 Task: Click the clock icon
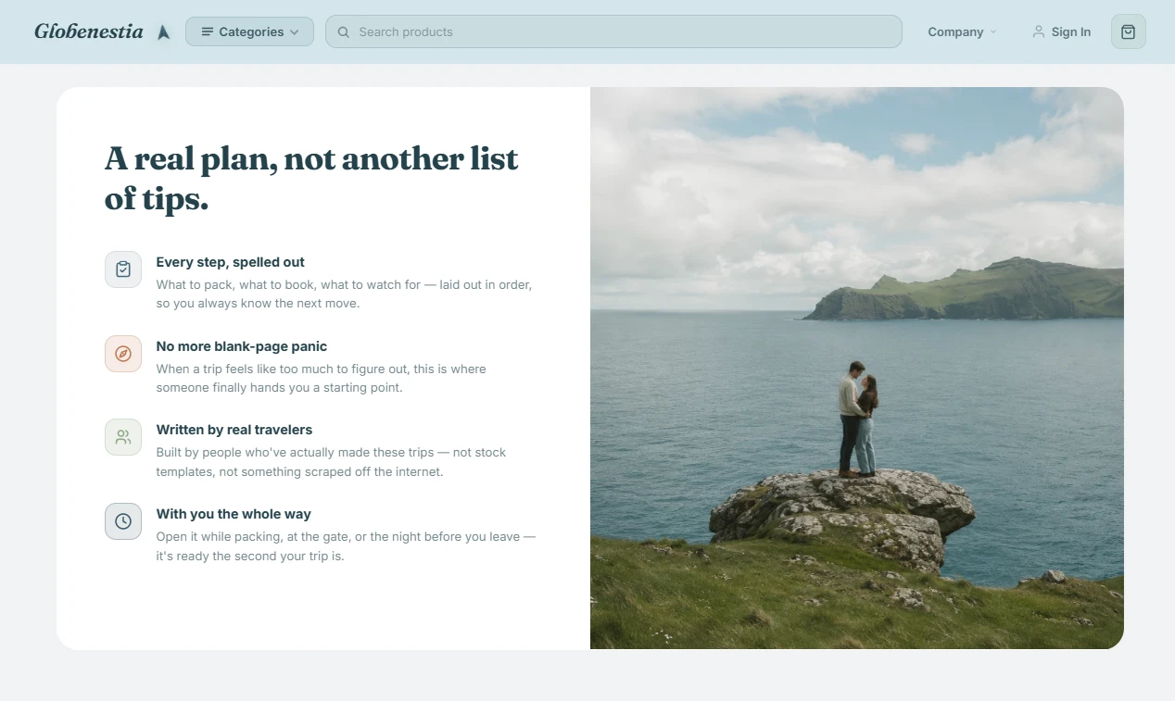pyautogui.click(x=123, y=521)
